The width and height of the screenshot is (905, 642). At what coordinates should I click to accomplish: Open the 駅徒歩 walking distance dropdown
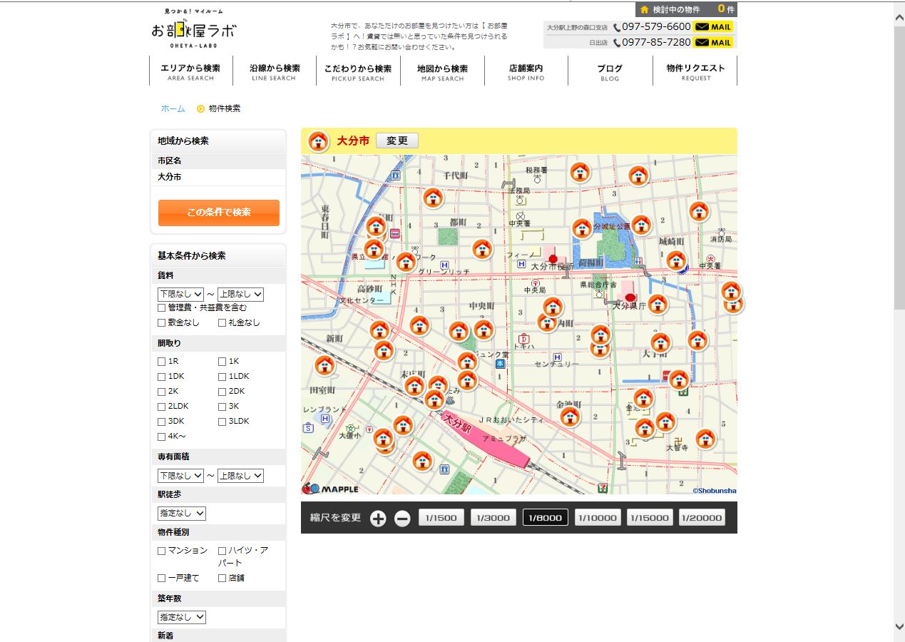pos(181,513)
